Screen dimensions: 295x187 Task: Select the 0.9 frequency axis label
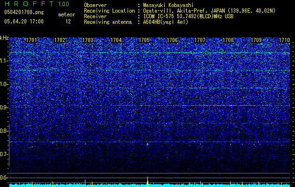[x=4, y=108]
